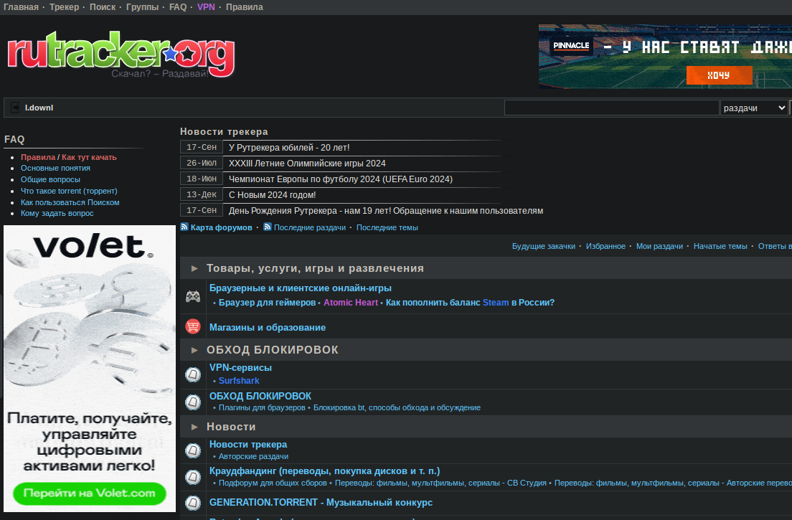Viewport: 792px width, 520px height.
Task: Click forum icon next to Краудфандинг
Action: tap(193, 477)
